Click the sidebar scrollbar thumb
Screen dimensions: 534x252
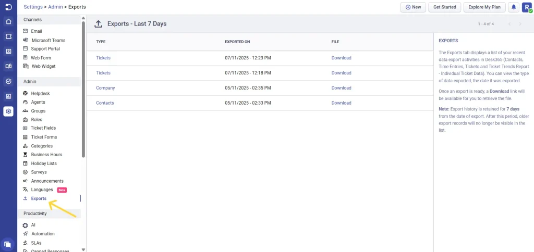click(83, 89)
